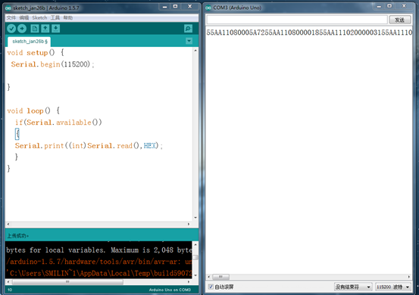Click the C:\Users\SMILIN~1 console line
The width and height of the screenshot is (419, 295).
point(99,273)
